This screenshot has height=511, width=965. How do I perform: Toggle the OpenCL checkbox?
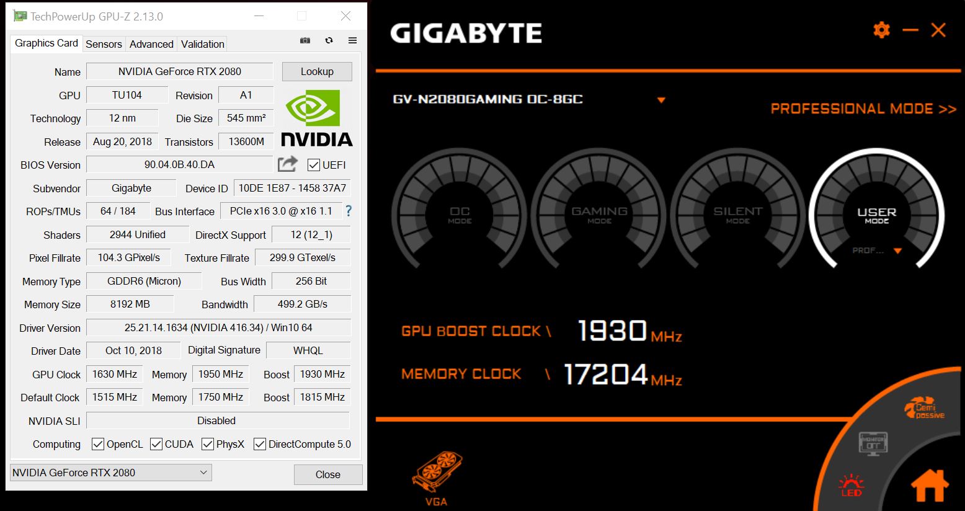(97, 444)
